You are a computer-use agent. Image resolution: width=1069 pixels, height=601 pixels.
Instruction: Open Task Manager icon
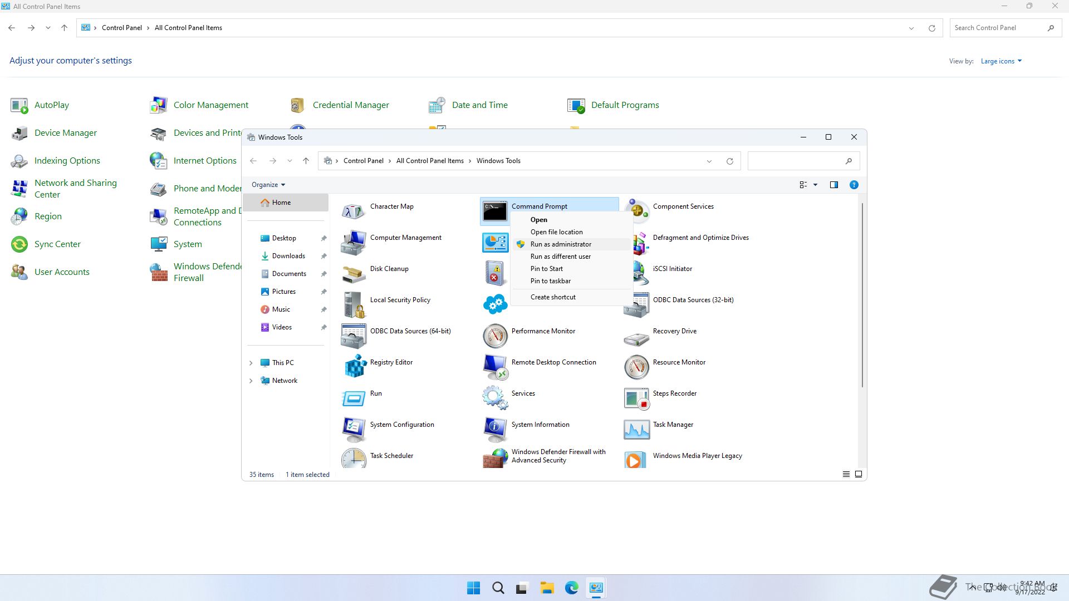[636, 430]
